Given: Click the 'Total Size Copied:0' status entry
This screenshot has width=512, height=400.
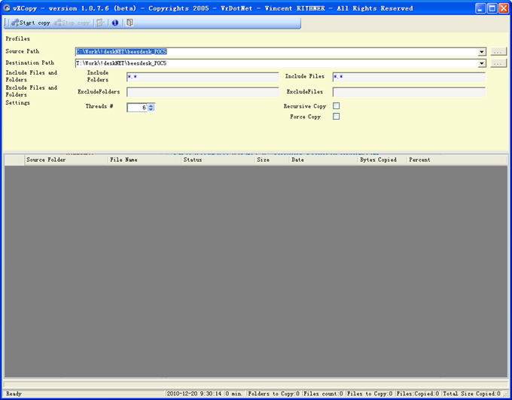Looking at the screenshot, I should pos(471,394).
